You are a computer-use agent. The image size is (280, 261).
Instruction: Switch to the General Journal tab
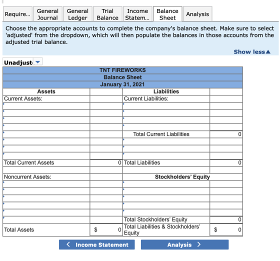47,14
